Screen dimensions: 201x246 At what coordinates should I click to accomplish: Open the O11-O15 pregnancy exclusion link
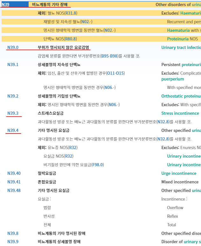(115, 73)
